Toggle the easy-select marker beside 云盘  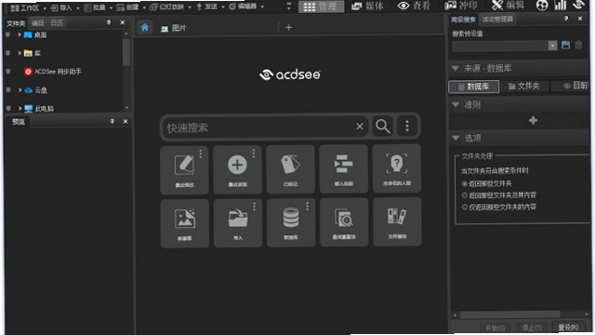tap(8, 90)
